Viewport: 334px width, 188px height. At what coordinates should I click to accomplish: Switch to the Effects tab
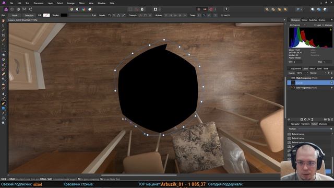(312, 68)
